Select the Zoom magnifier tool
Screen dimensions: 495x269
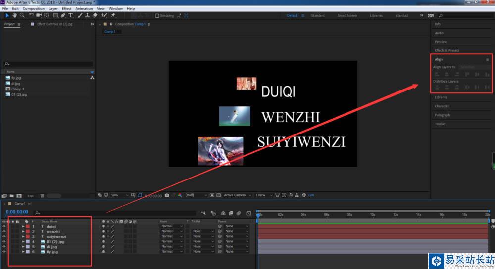[22, 15]
